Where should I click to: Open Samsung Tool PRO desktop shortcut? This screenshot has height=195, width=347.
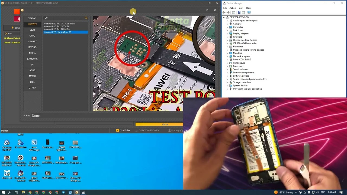(7, 145)
